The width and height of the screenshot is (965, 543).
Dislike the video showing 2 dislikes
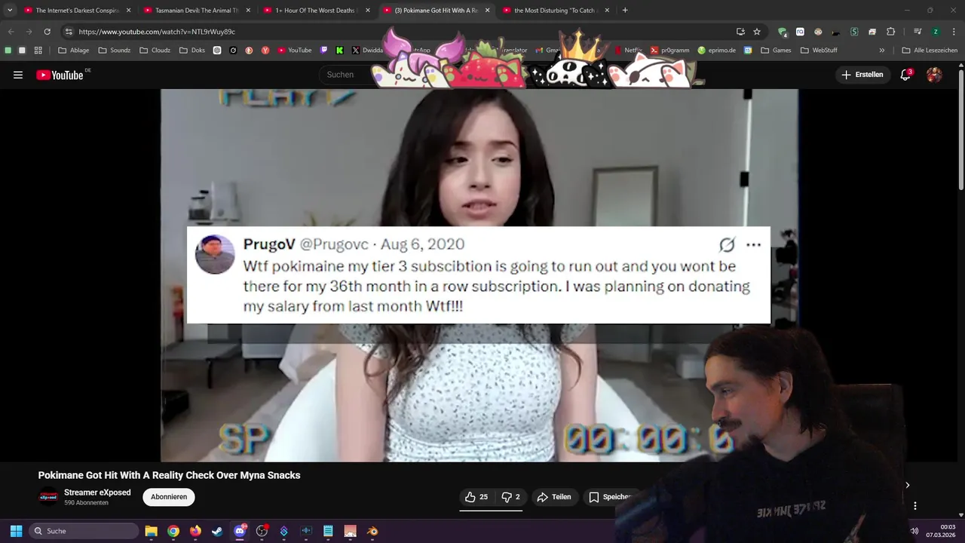(510, 497)
